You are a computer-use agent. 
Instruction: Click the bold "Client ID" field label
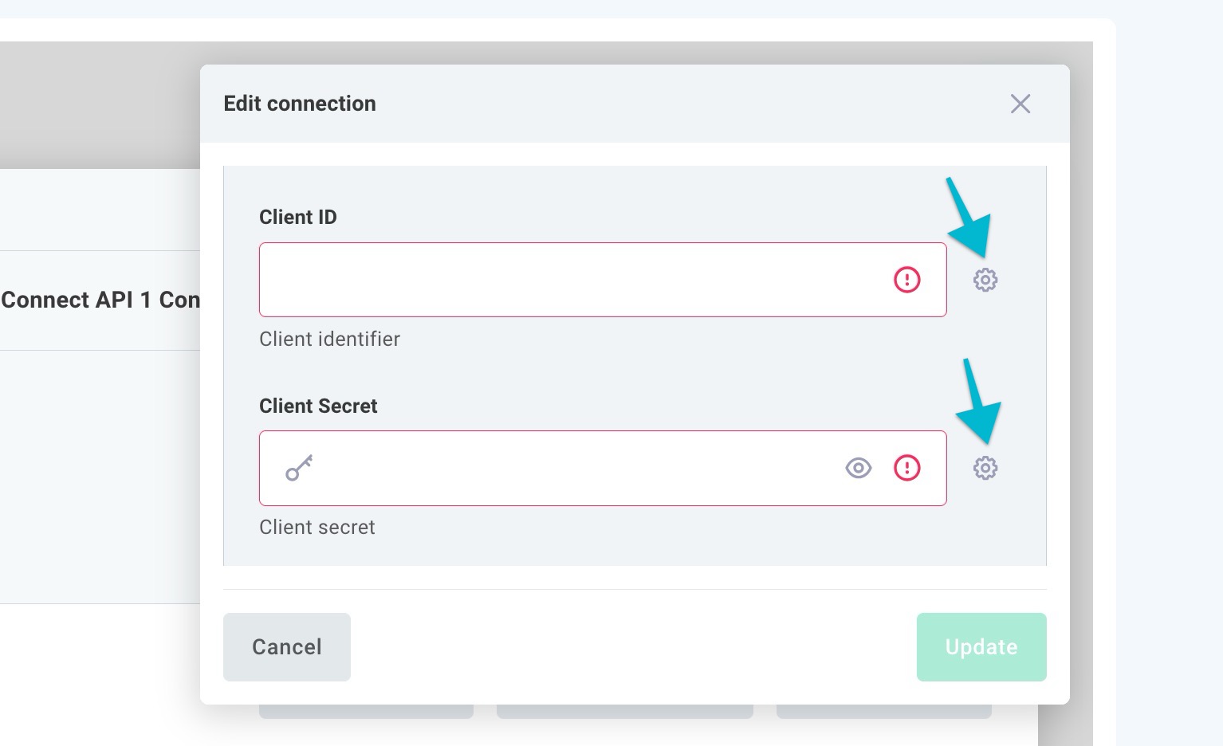[298, 217]
